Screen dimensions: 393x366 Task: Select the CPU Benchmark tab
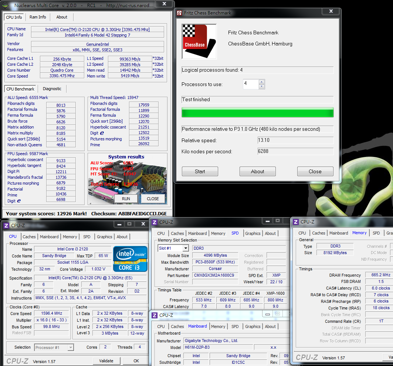pos(20,89)
